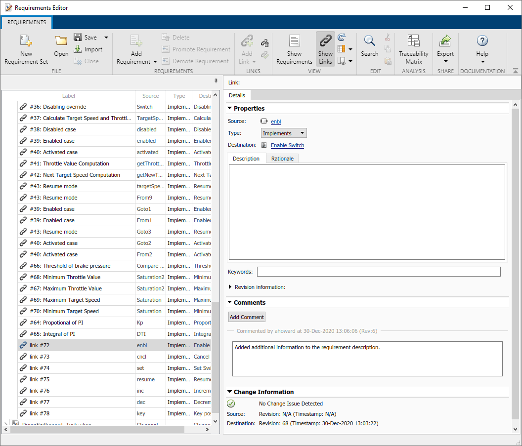Click the Refresh view icon

tap(342, 38)
